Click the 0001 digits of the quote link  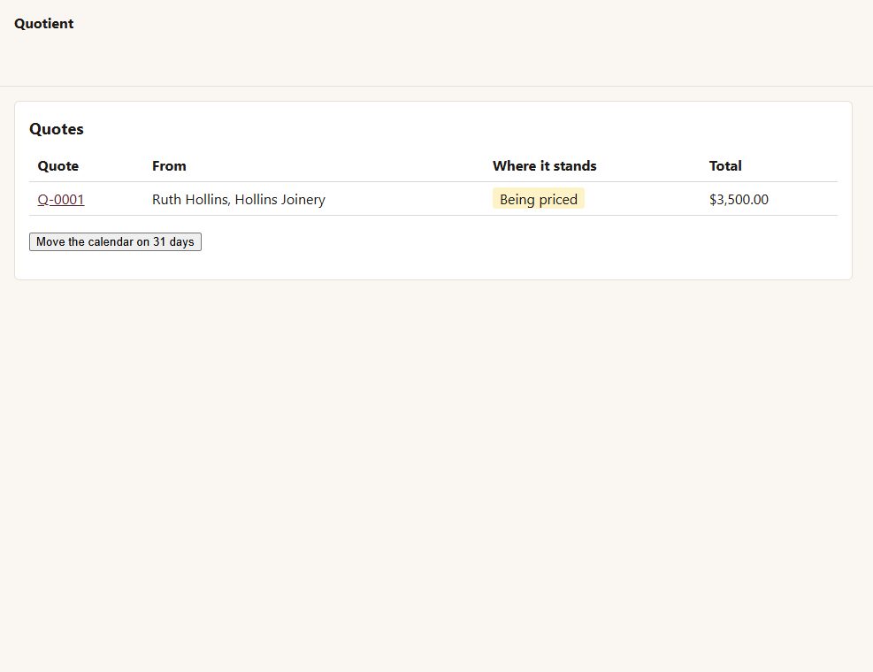[69, 199]
